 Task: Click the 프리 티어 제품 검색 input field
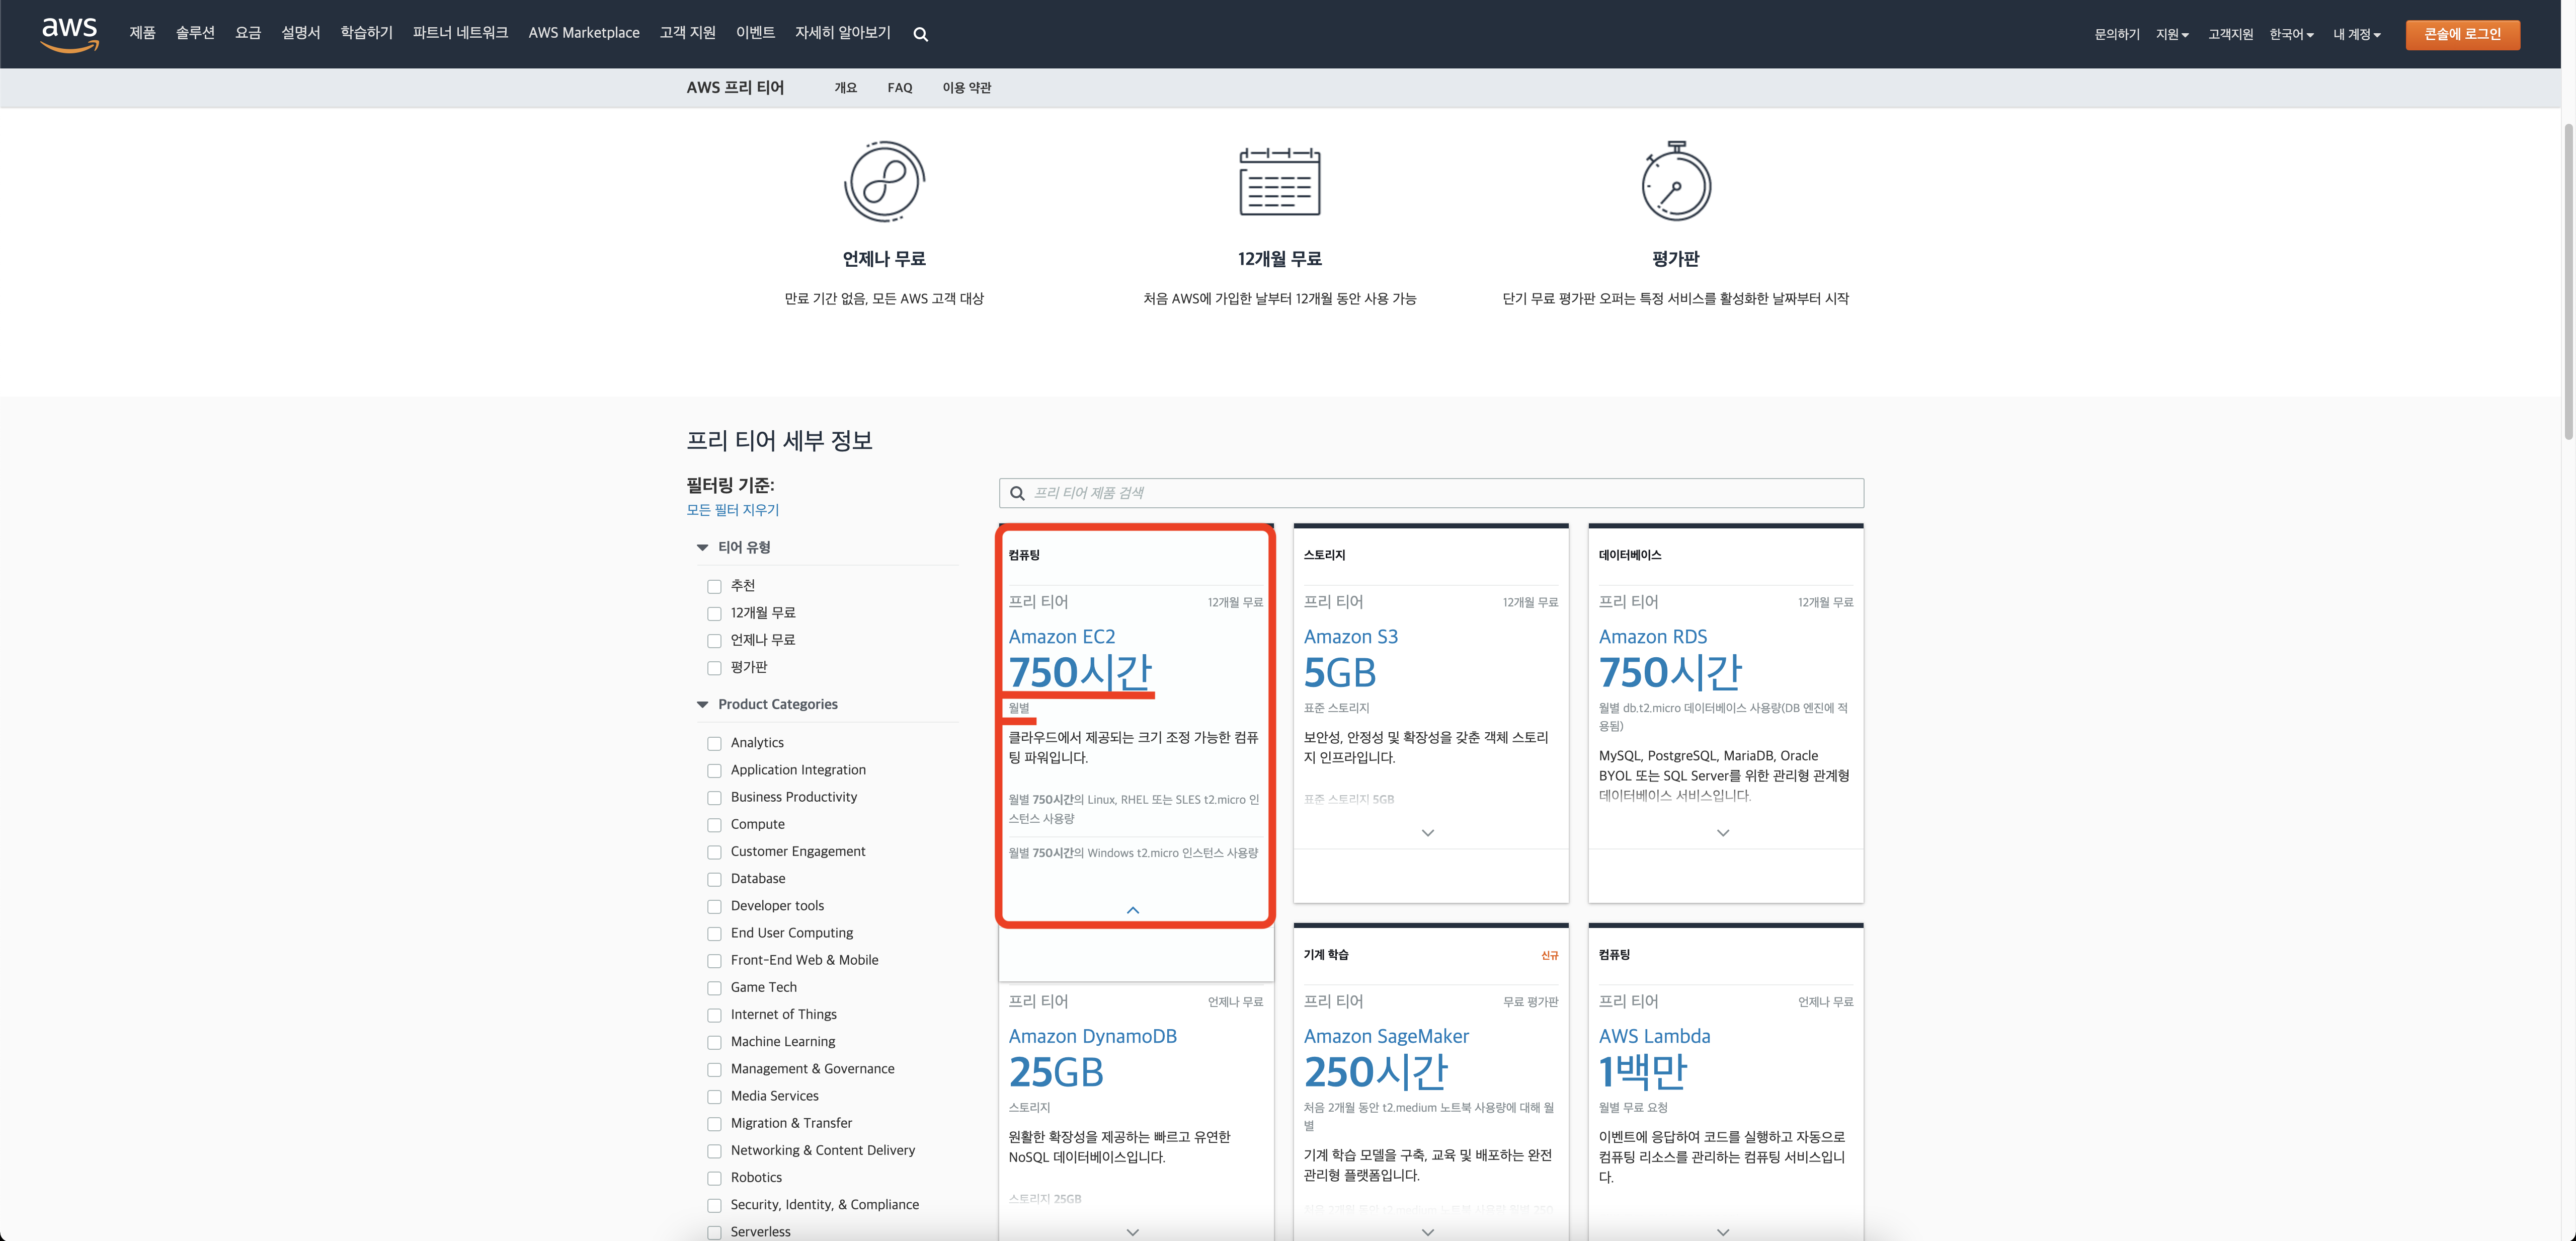(x=1431, y=493)
